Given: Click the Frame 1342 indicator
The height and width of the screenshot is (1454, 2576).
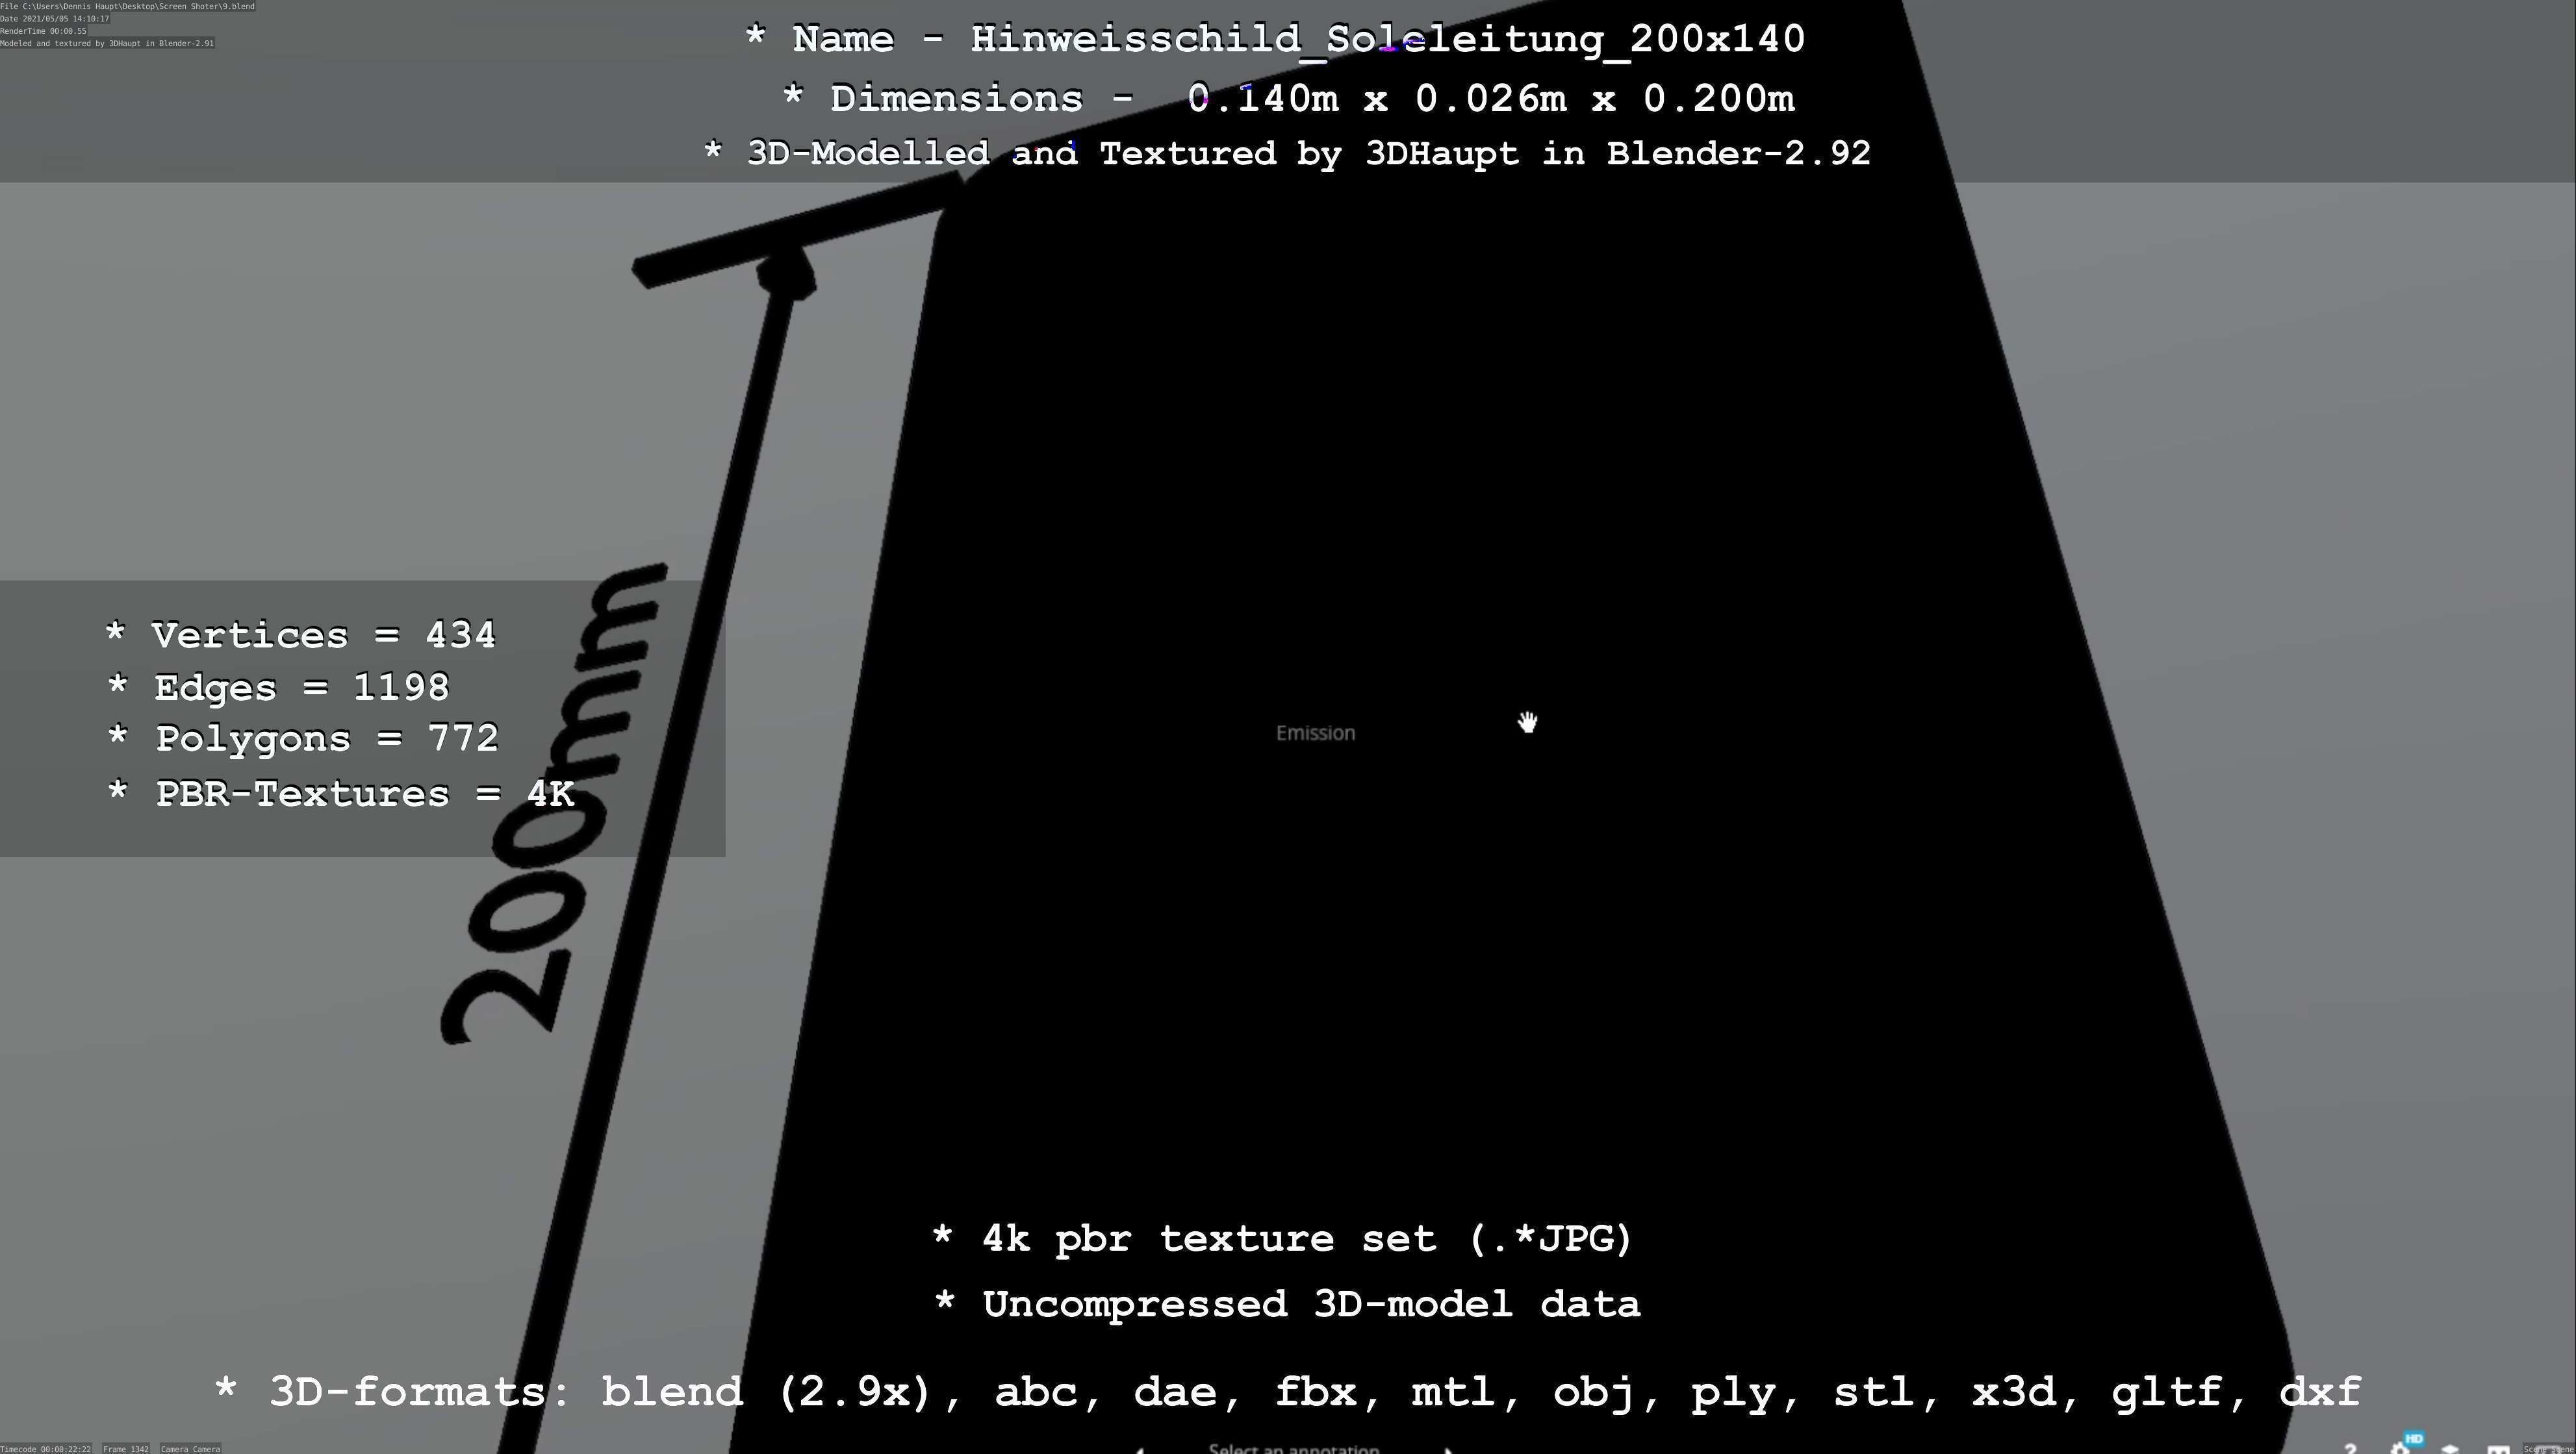Looking at the screenshot, I should coord(126,1448).
